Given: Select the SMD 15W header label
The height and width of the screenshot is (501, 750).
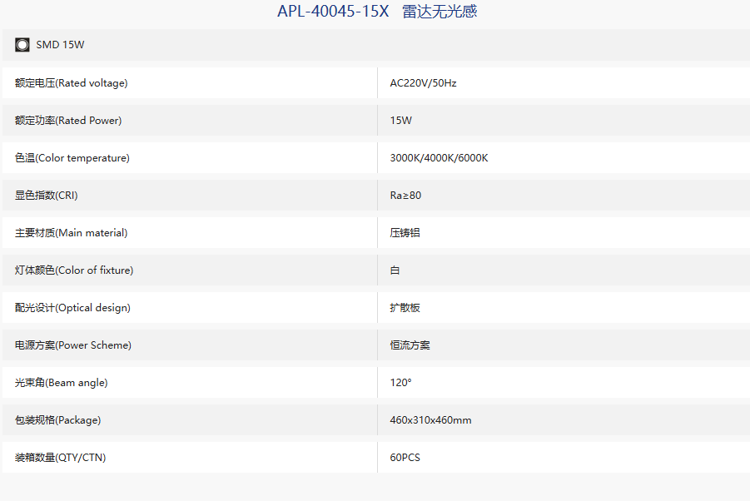Looking at the screenshot, I should pos(60,45).
